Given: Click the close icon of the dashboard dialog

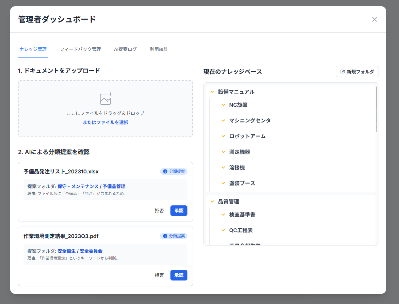Looking at the screenshot, I should (x=375, y=19).
